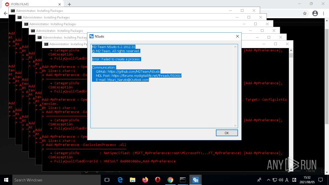Open the Chrome profile avatar

(315, 13)
